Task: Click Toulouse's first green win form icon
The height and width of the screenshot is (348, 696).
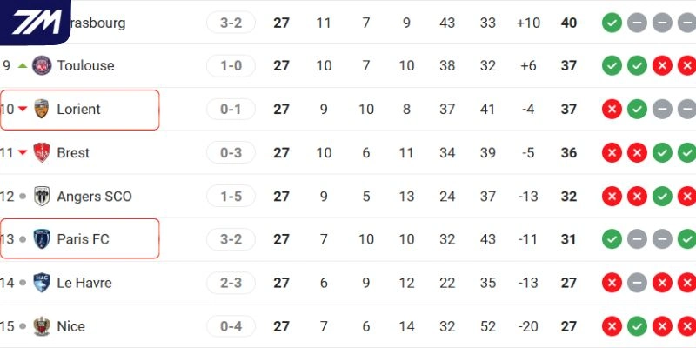Action: 612,65
